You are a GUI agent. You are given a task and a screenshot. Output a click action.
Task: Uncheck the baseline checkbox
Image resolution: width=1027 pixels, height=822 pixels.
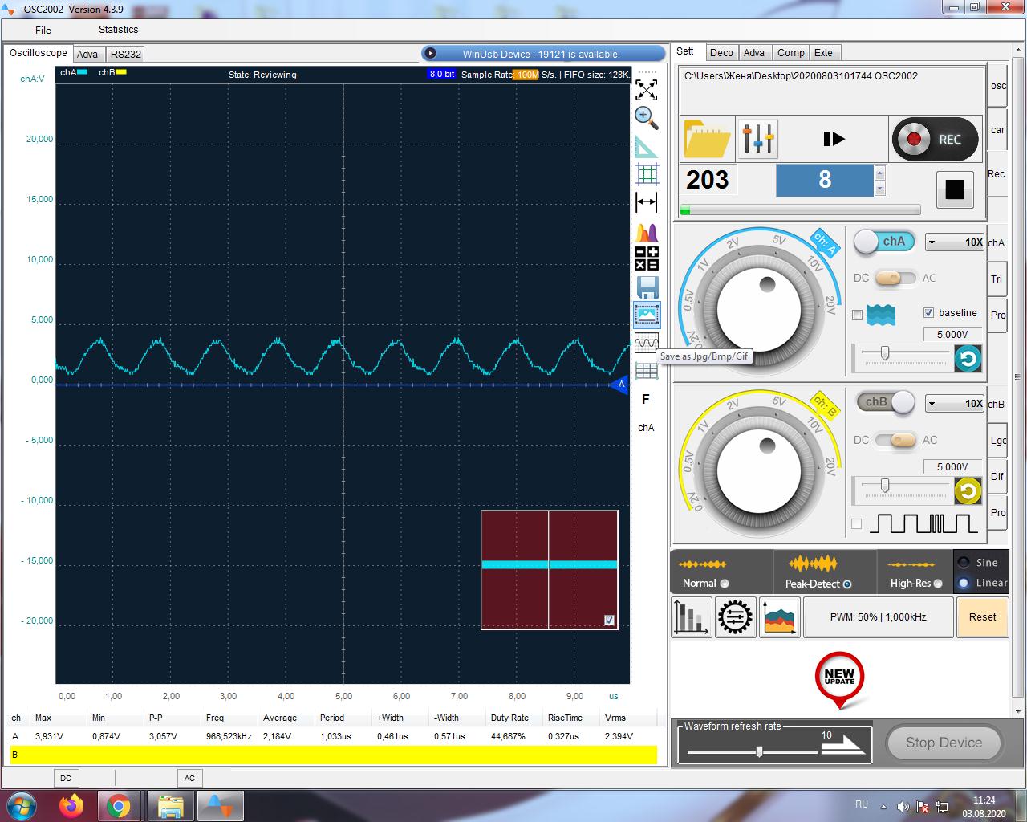pos(928,313)
